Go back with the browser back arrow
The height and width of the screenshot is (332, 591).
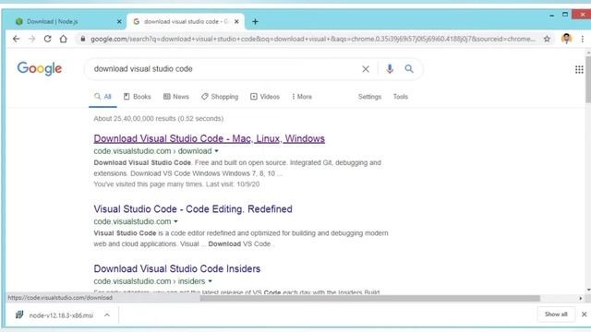pyautogui.click(x=16, y=39)
